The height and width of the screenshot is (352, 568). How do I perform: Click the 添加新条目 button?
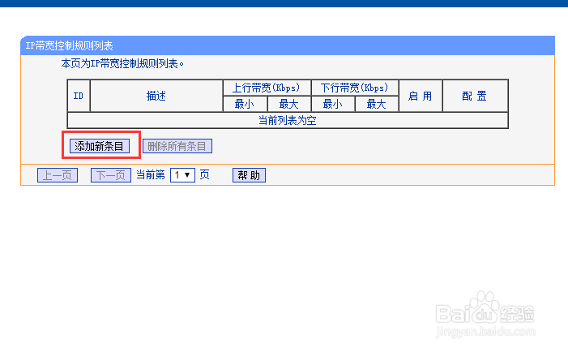(x=100, y=146)
